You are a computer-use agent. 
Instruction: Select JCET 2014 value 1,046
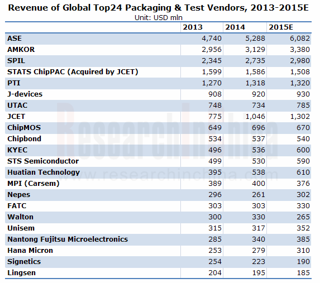[x=255, y=117]
